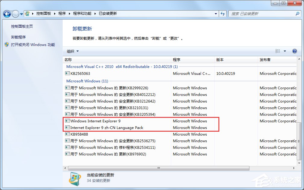Click the refresh icon in the address bar

(223, 14)
